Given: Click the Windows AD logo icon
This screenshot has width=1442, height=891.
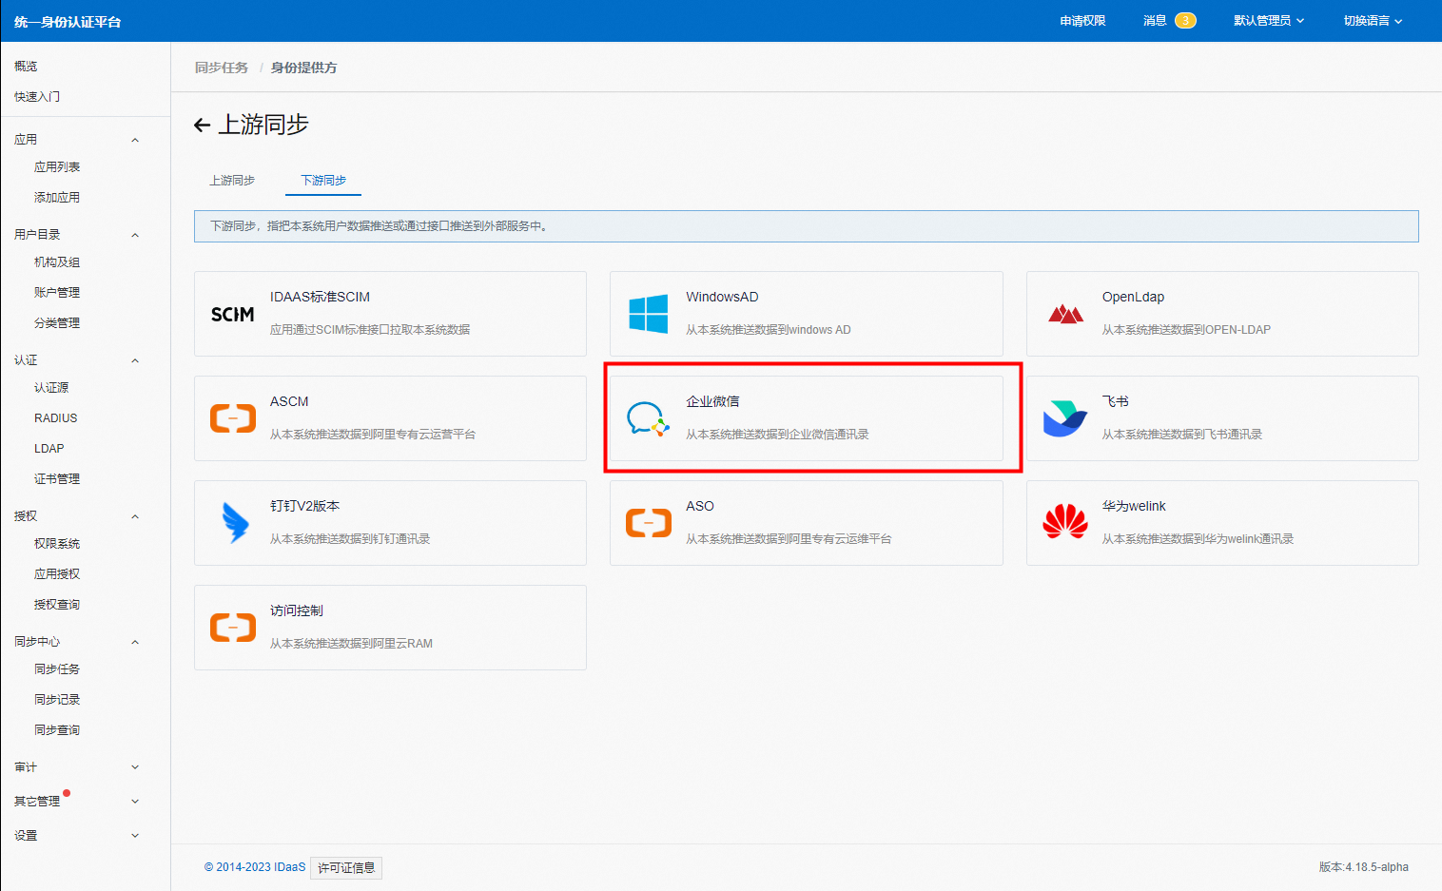Looking at the screenshot, I should tap(649, 314).
